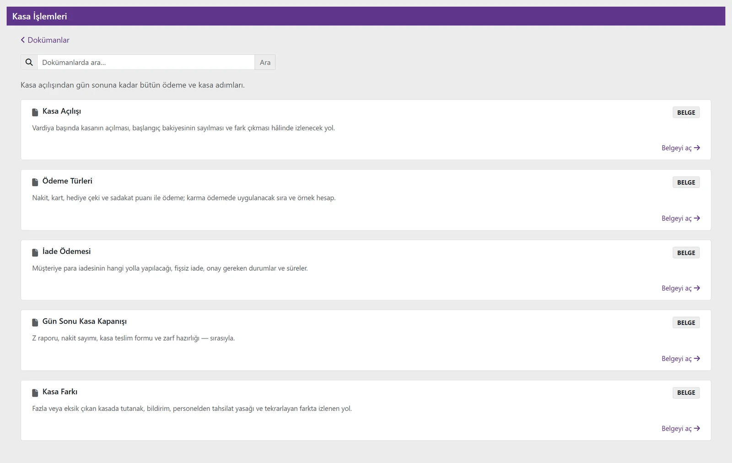Click Belgeyi aç for Gün Sonu Kasa Kapanışı
Viewport: 732px width, 463px height.
pyautogui.click(x=681, y=359)
